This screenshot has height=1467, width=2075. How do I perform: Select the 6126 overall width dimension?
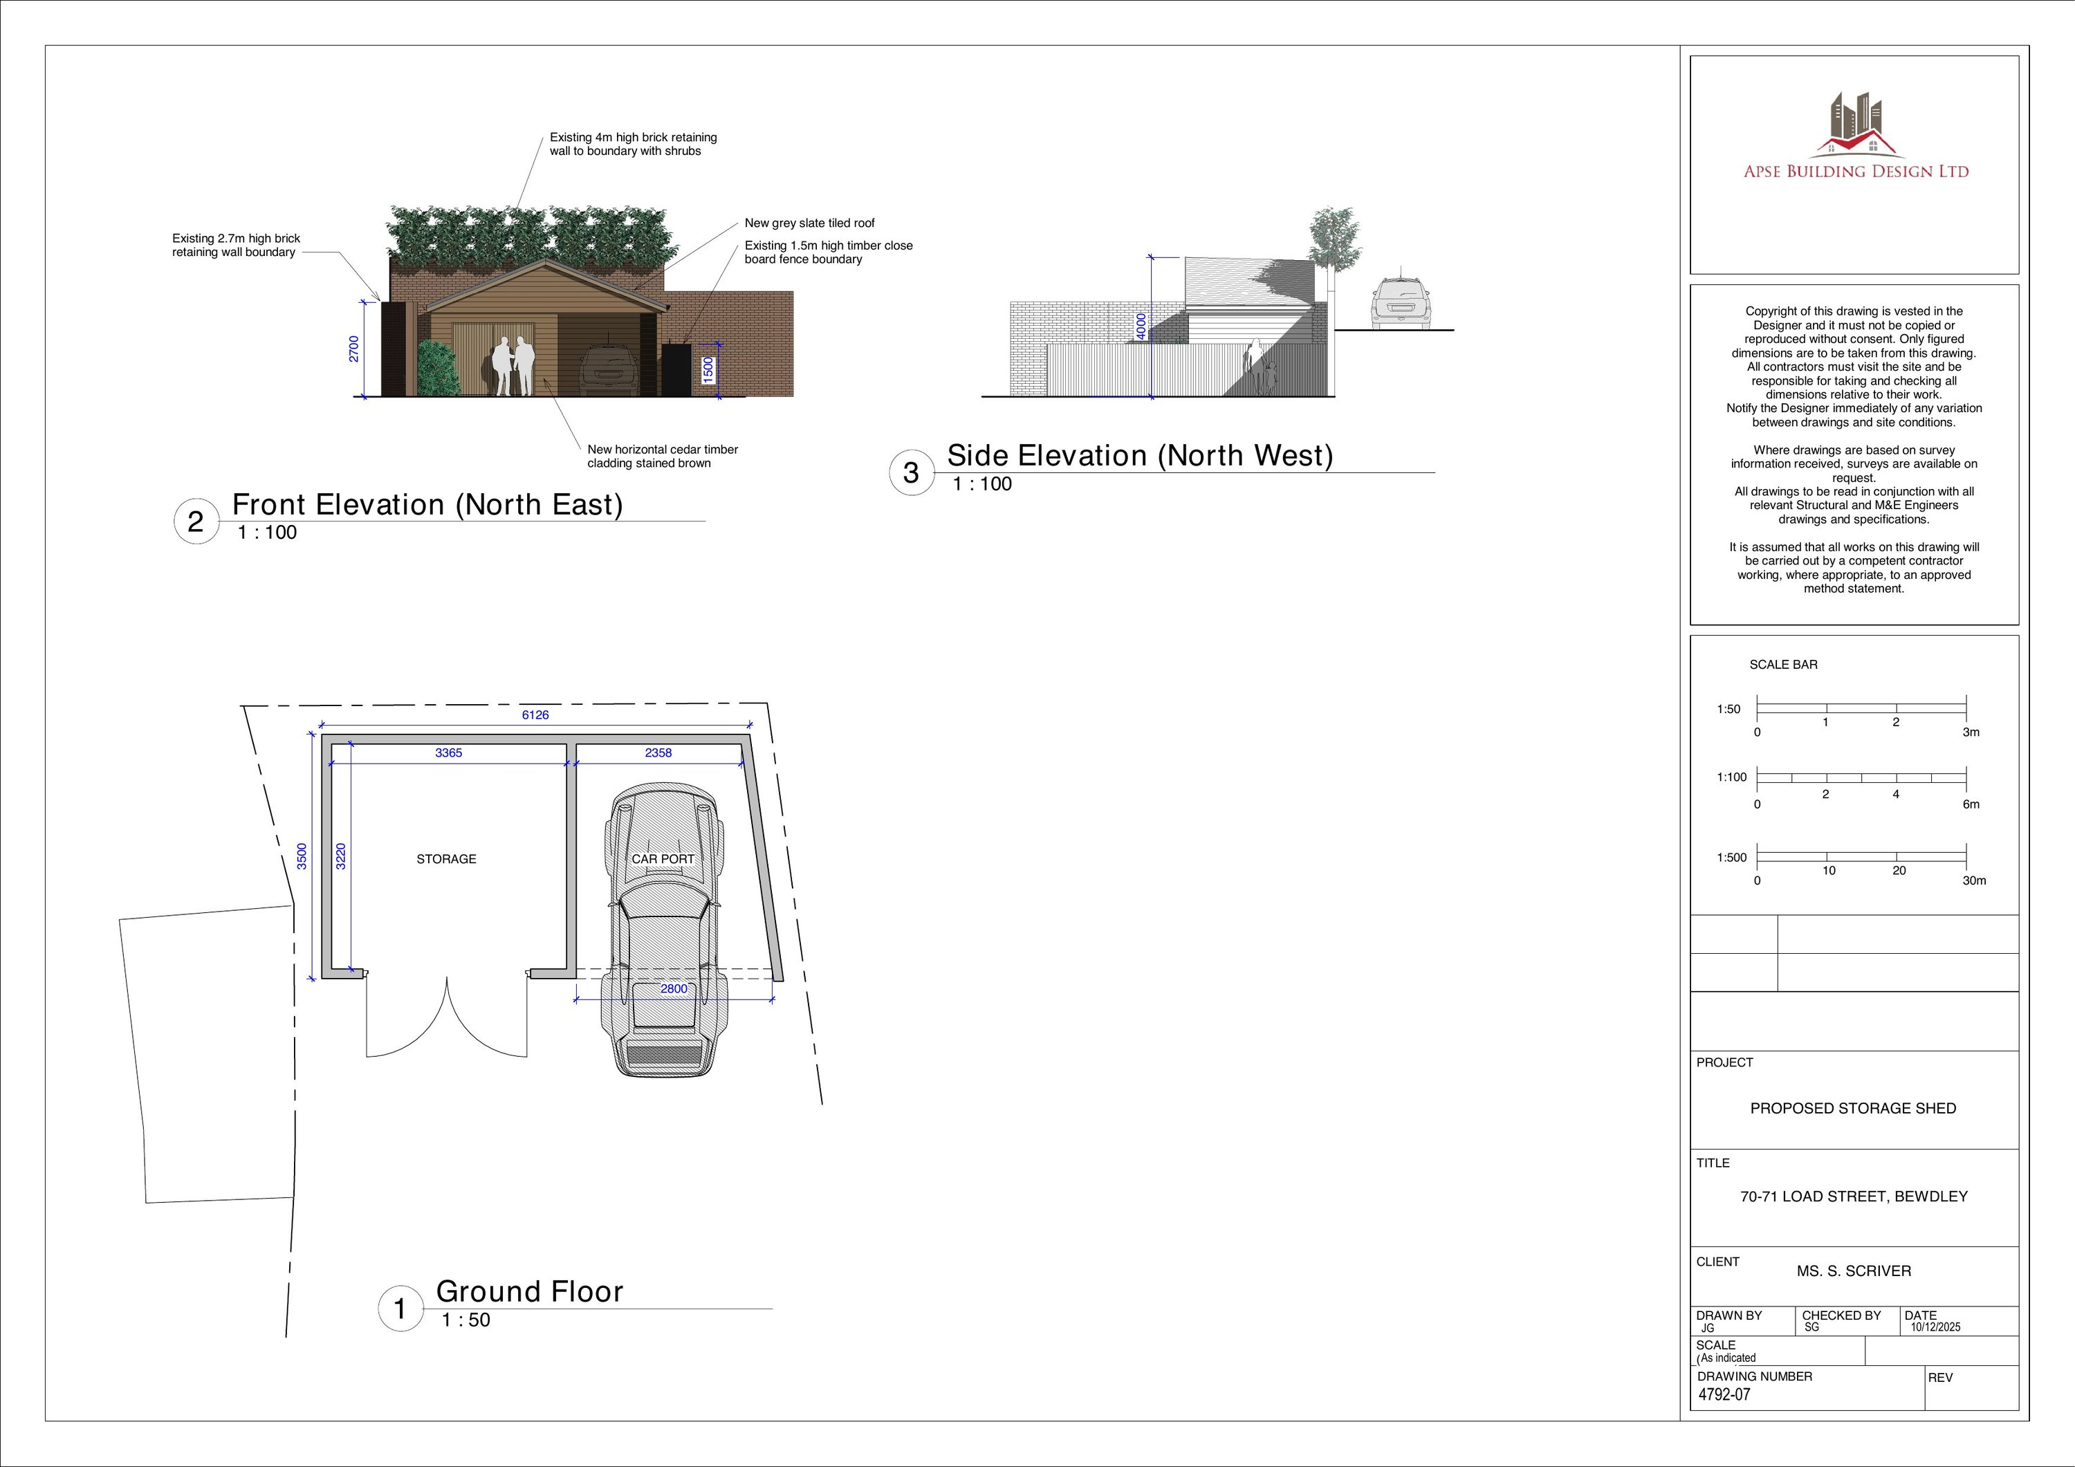[535, 715]
